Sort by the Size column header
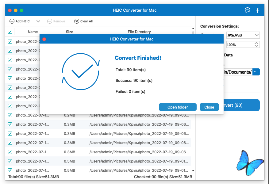 click(70, 32)
